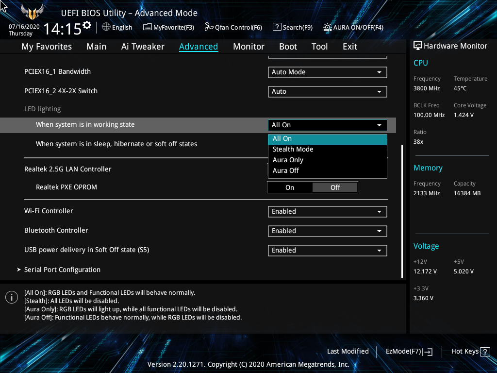497x373 pixels.
Task: Switch to Exit tab
Action: 350,47
